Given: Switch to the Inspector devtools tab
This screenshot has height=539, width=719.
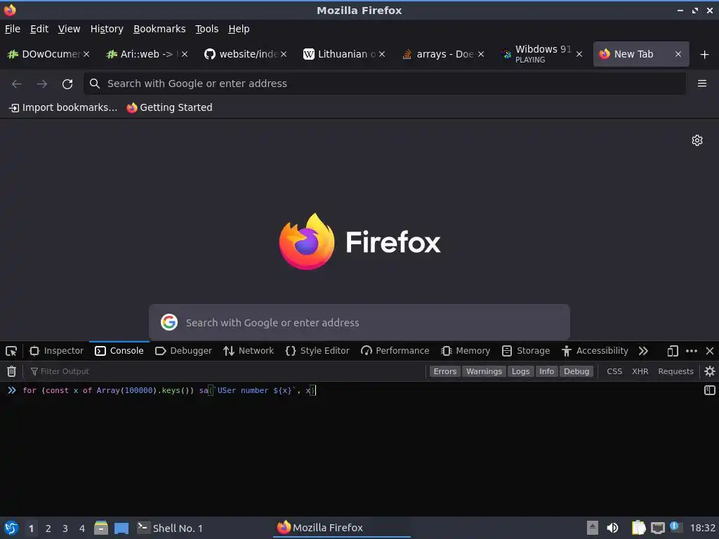Looking at the screenshot, I should click(x=56, y=351).
